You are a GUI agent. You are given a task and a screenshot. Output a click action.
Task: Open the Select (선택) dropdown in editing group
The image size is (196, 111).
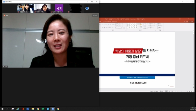coord(159,28)
